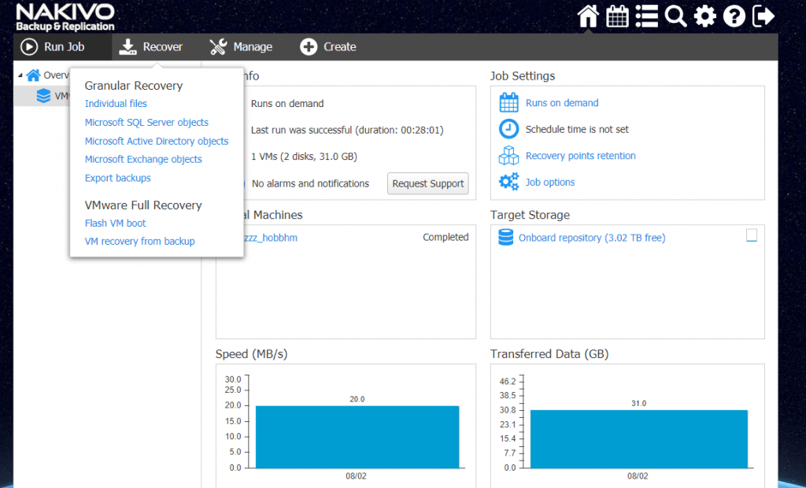Click the NAKIVO Backup & Replication logo
This screenshot has height=488, width=806.
[x=65, y=17]
